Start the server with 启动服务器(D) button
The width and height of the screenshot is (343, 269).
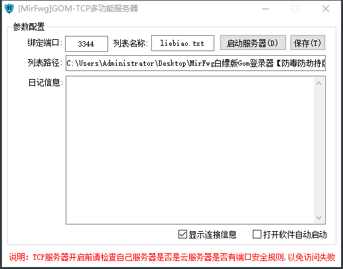[x=253, y=43]
